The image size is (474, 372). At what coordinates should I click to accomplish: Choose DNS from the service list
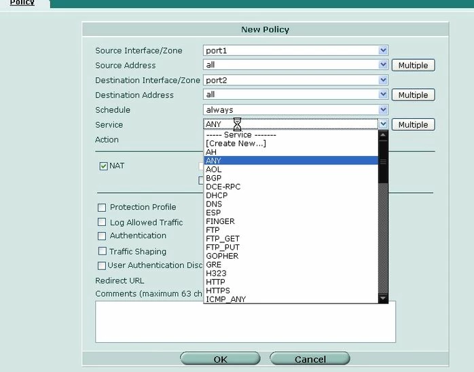tap(291, 204)
